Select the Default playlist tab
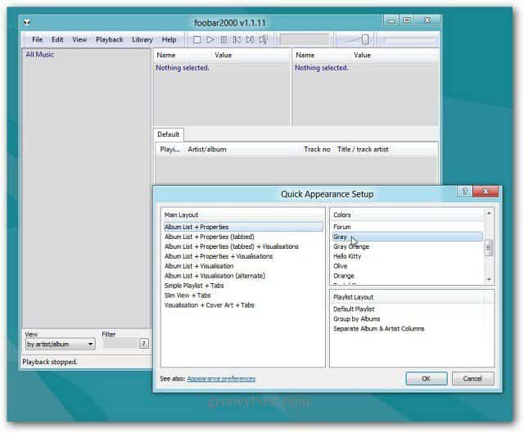This screenshot has height=433, width=524. pyautogui.click(x=168, y=134)
